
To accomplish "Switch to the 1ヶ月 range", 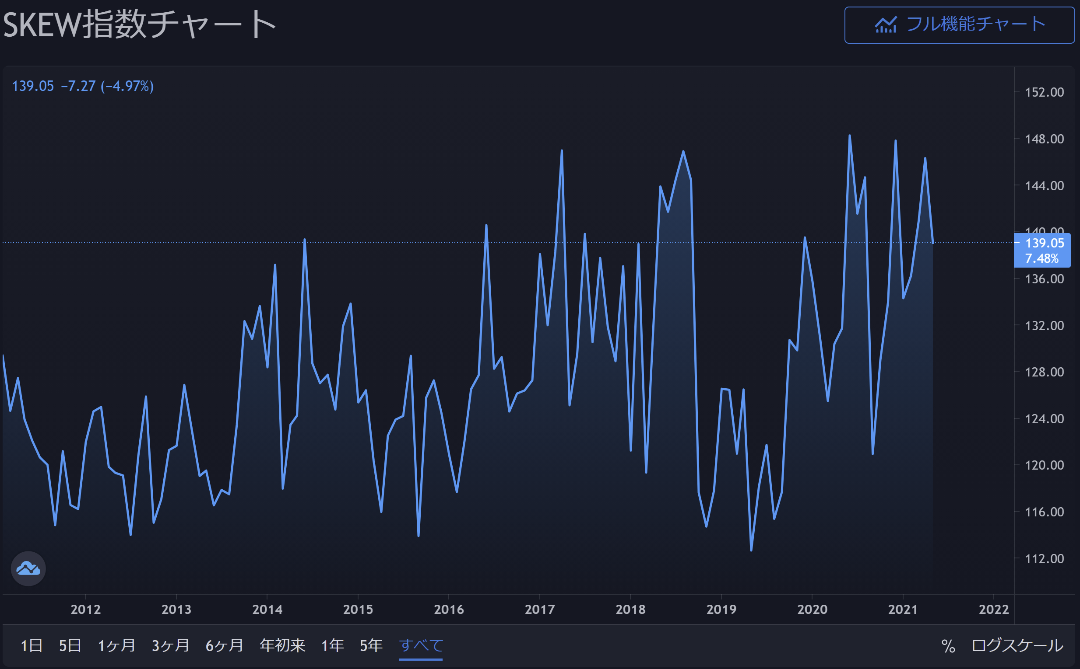I will [x=116, y=645].
